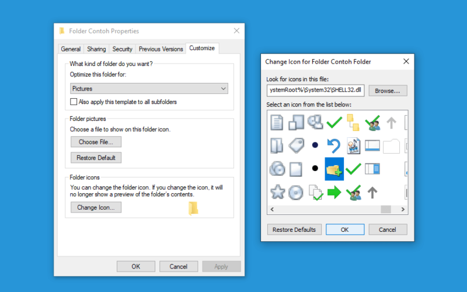Screen dimensions: 467x292
Task: Select the two overlapping windows icon
Action: point(296,122)
